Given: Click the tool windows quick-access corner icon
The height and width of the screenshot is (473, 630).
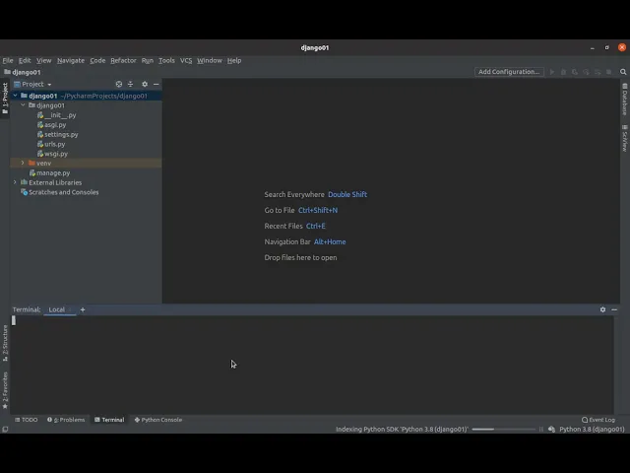Looking at the screenshot, I should click(x=5, y=430).
